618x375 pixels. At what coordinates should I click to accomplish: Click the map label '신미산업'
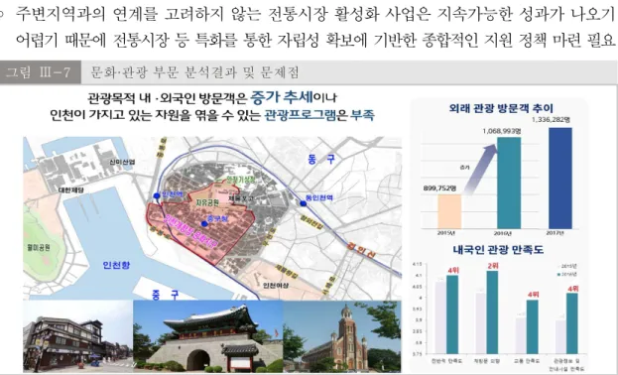(x=123, y=162)
